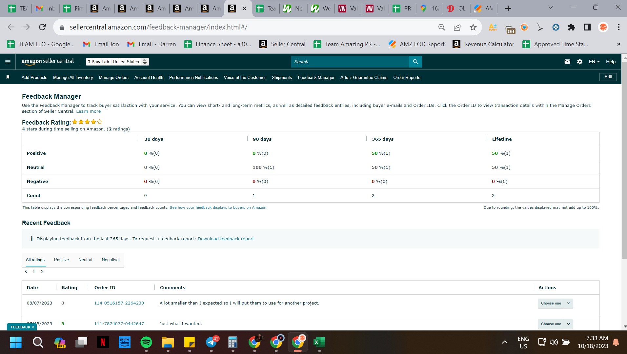Open the settings gear icon
Viewport: 627px width, 354px height.
579,62
